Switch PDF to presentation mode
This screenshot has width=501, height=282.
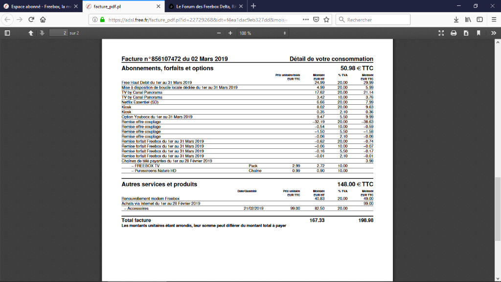click(441, 33)
